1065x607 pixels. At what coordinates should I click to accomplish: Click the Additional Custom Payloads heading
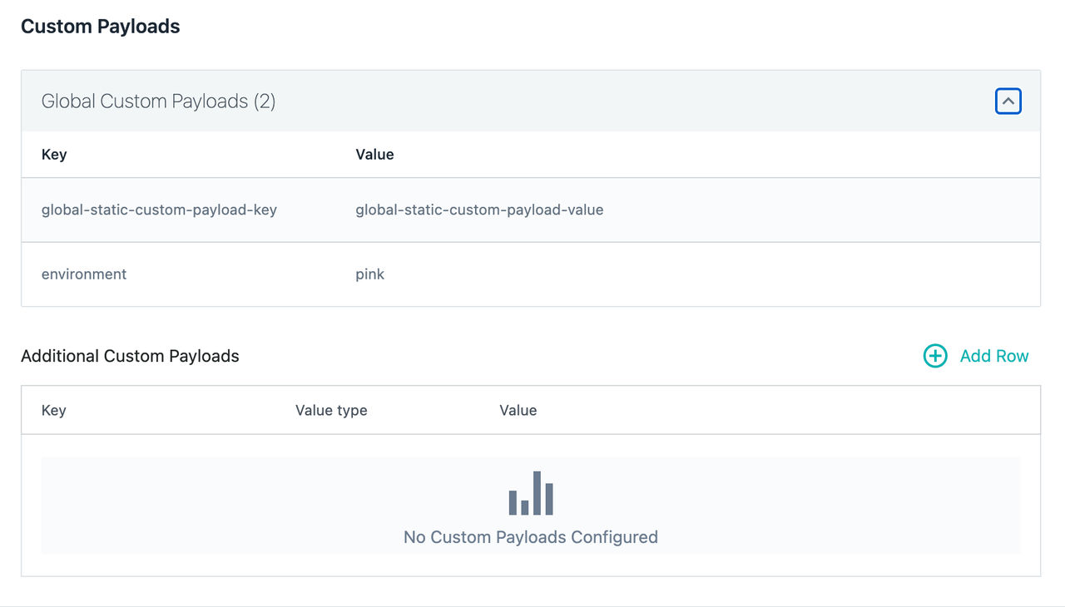pyautogui.click(x=130, y=356)
